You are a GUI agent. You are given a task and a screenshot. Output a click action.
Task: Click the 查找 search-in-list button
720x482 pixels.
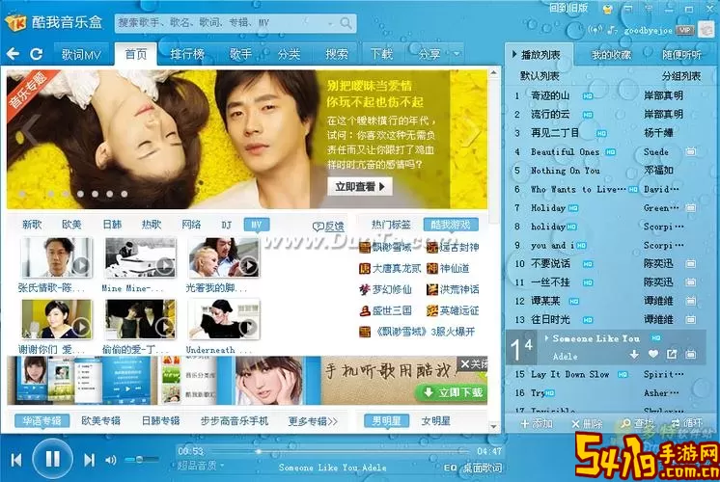coord(637,423)
